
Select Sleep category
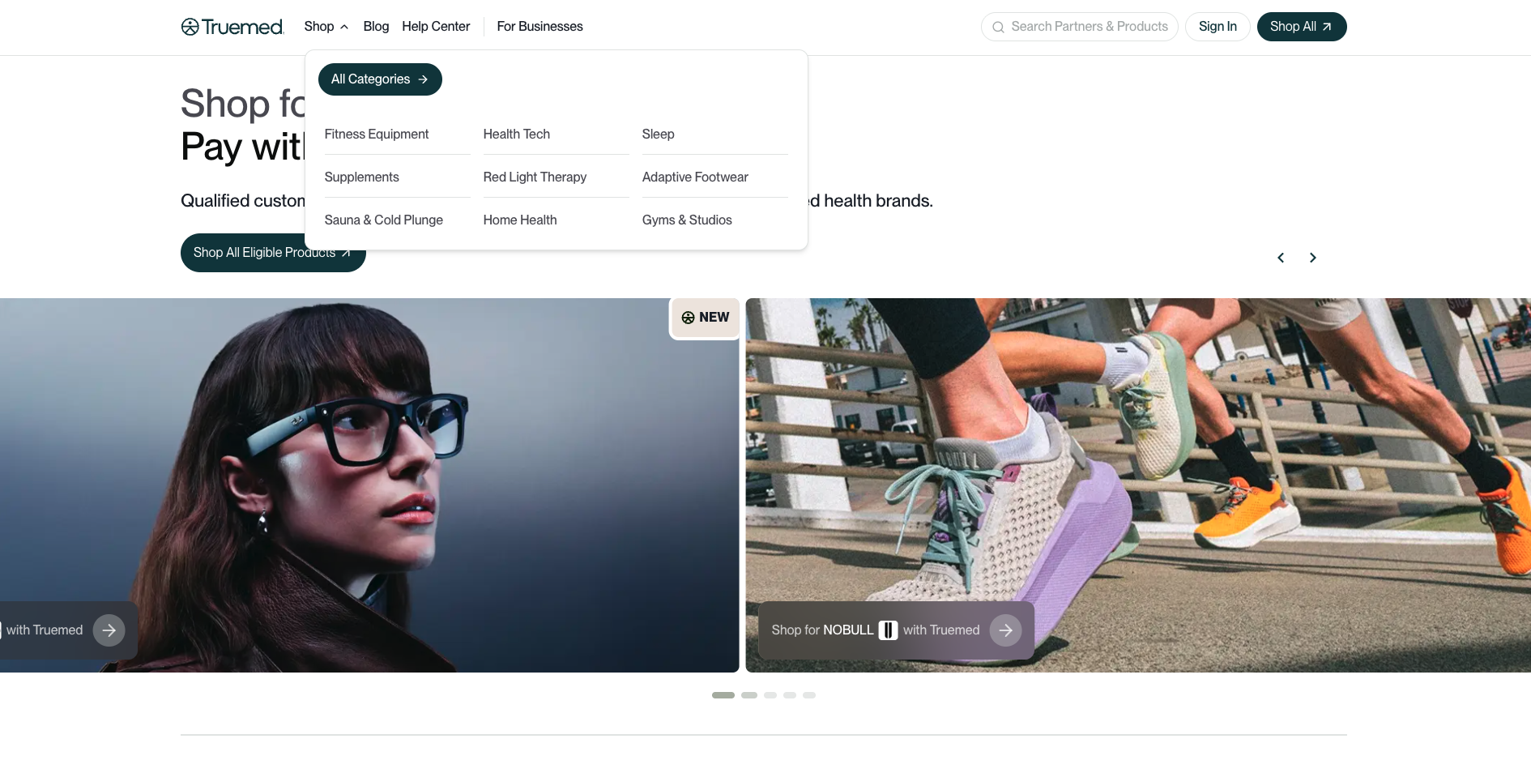click(659, 135)
